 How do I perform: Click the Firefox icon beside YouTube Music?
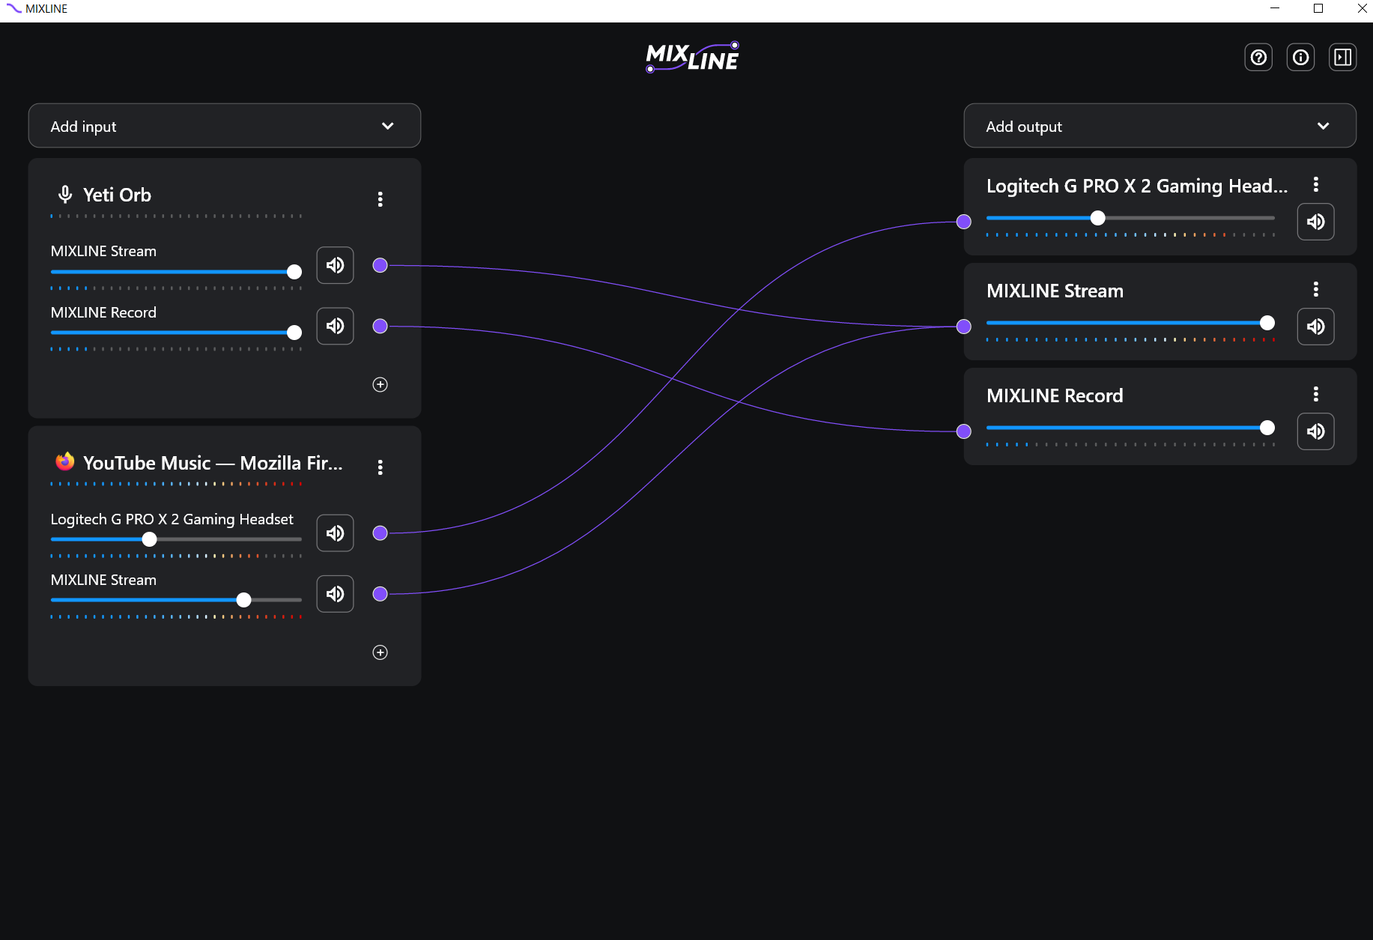point(65,461)
